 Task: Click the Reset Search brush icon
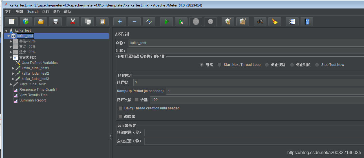275,21
